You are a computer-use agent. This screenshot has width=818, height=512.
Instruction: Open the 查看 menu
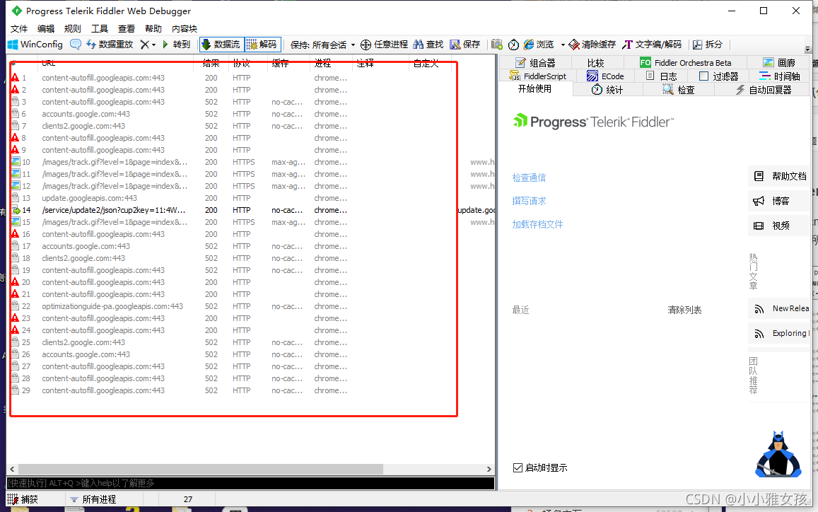[127, 29]
